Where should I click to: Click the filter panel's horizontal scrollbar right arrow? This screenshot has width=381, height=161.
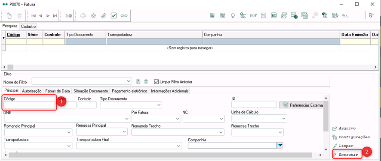click(x=320, y=155)
